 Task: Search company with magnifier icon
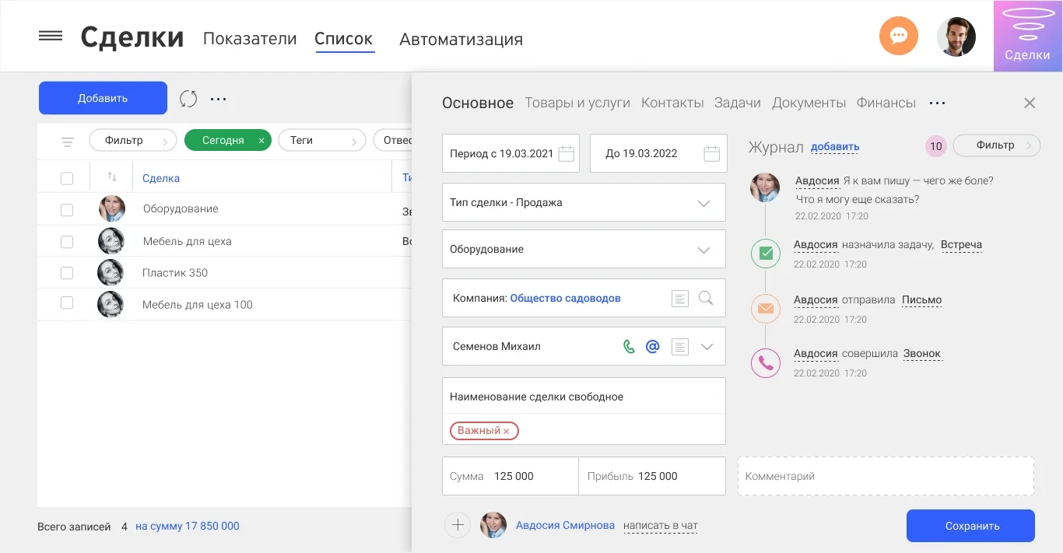[x=706, y=298]
